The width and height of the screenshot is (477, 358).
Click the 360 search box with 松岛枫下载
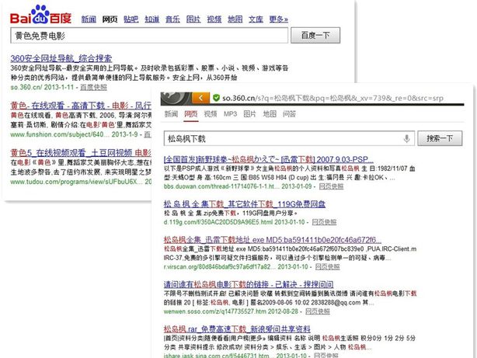[x=289, y=139]
